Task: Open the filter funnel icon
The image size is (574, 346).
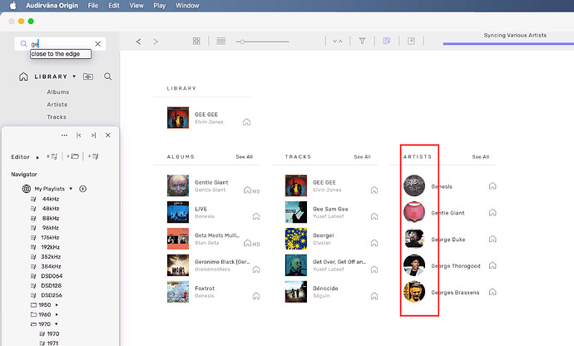Action: pyautogui.click(x=362, y=41)
